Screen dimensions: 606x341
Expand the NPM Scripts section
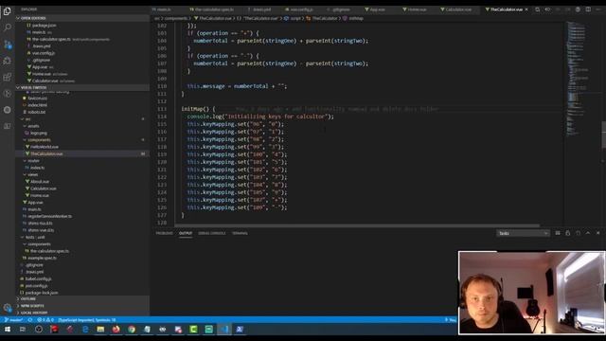point(82,306)
